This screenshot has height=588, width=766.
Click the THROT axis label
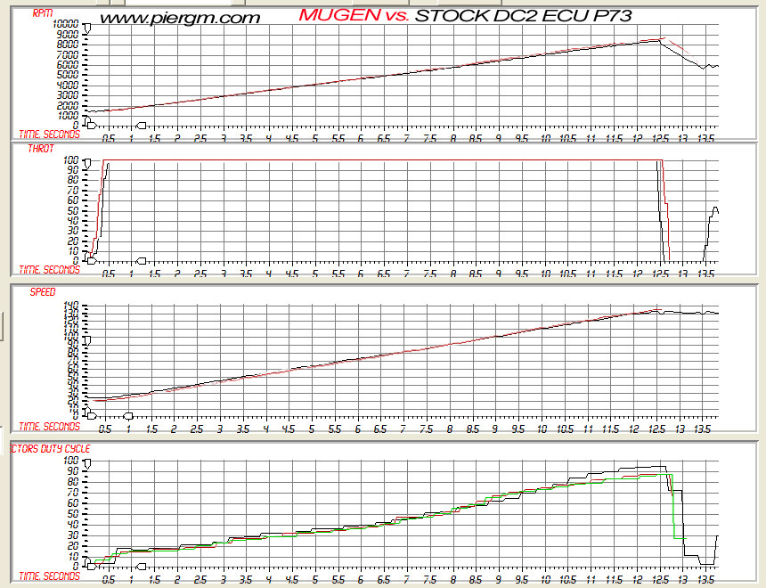tap(40, 150)
